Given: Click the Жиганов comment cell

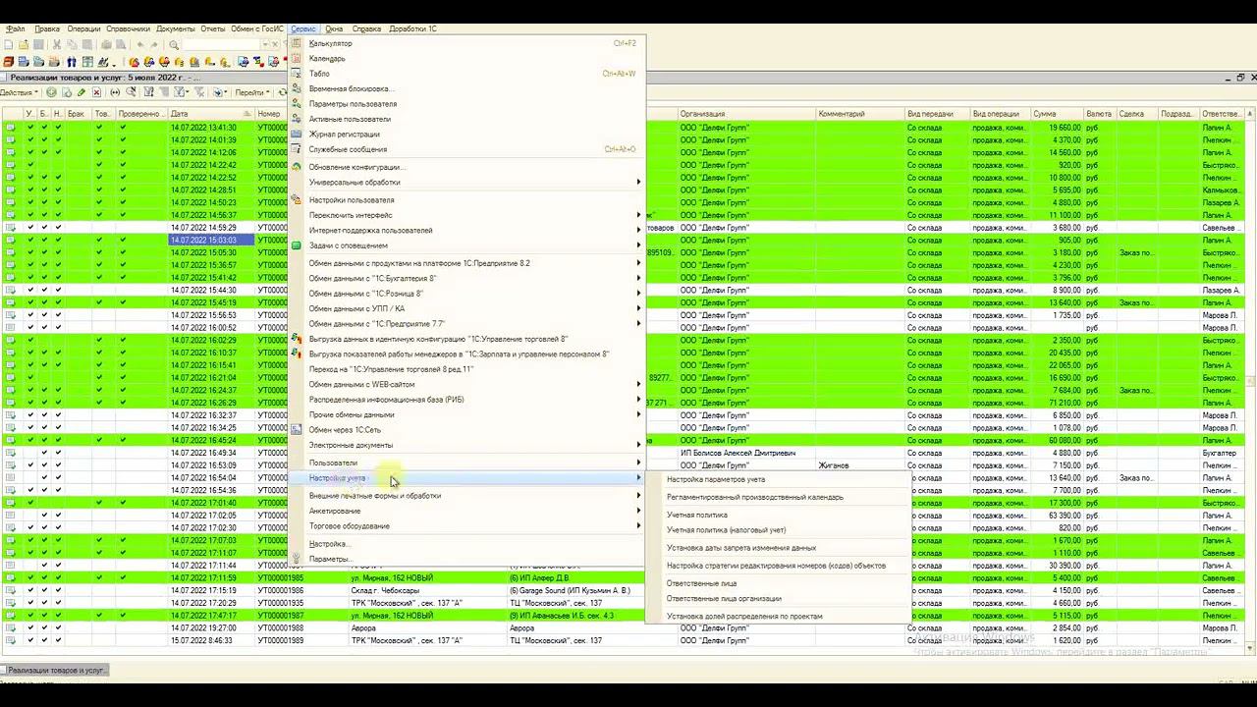Looking at the screenshot, I should (860, 465).
